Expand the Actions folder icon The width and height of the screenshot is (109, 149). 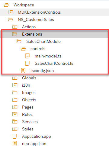pos(15,27)
